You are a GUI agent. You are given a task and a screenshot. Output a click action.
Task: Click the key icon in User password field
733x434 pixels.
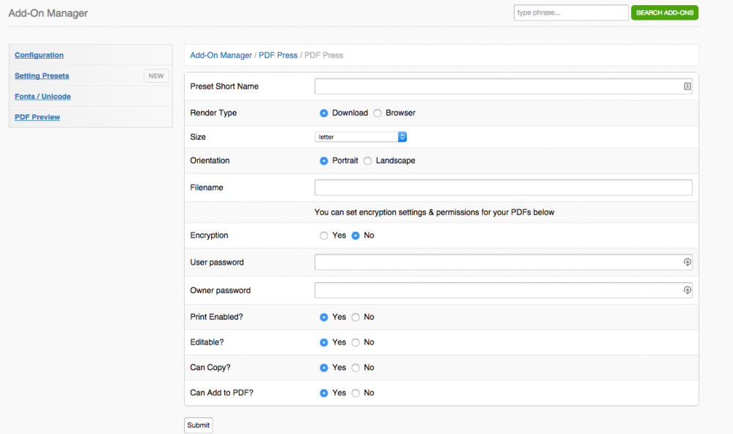pos(687,262)
